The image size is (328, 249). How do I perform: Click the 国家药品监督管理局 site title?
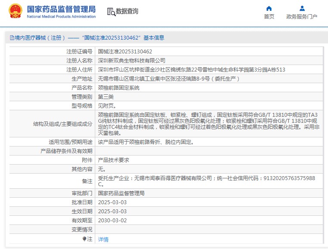point(61,9)
